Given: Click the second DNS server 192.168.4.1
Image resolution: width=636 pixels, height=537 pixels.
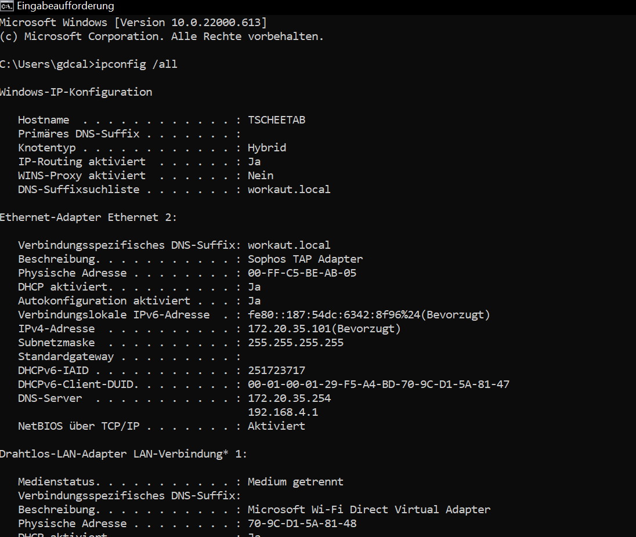Looking at the screenshot, I should coord(283,412).
